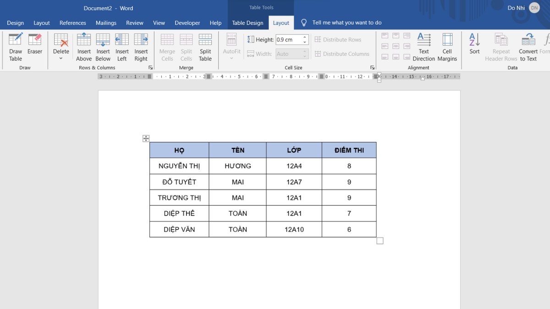Align cell text top center
The height and width of the screenshot is (309, 550).
396,36
